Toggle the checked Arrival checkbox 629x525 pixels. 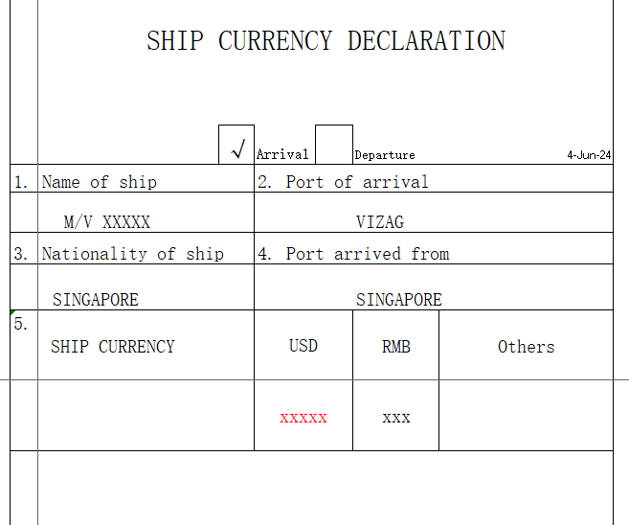(236, 145)
